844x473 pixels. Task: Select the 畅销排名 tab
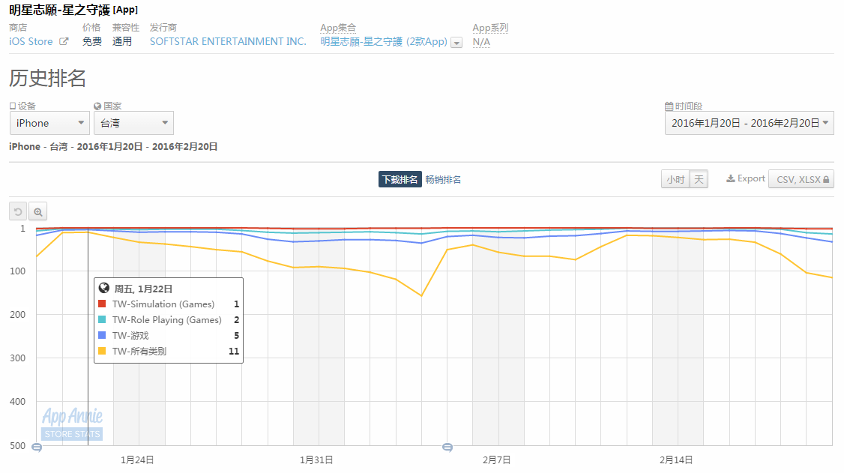(443, 180)
